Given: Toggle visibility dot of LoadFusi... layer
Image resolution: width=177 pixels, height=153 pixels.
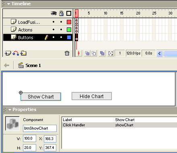Looking at the screenshot, I should [54, 22].
